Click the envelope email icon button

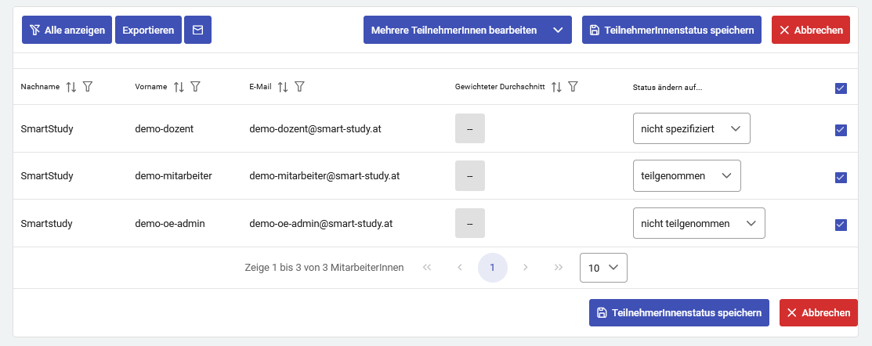tap(197, 31)
